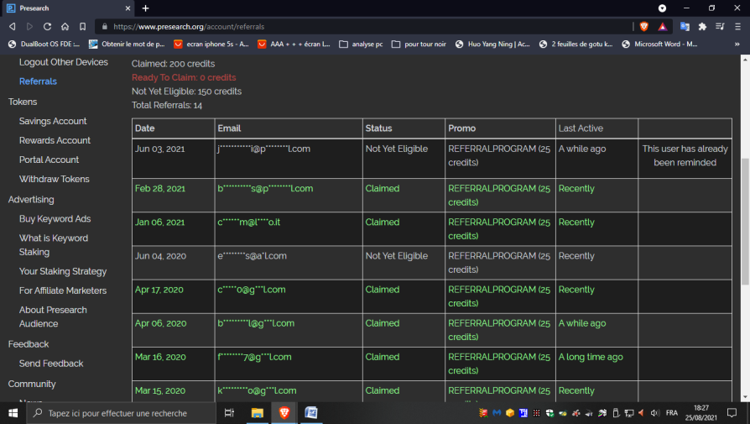Switch to Brave browser on the taskbar
The width and height of the screenshot is (750, 424).
[x=284, y=413]
